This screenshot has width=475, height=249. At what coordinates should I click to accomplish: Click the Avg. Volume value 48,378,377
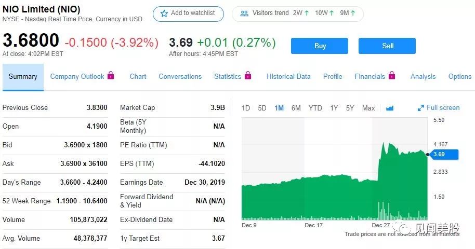90,239
